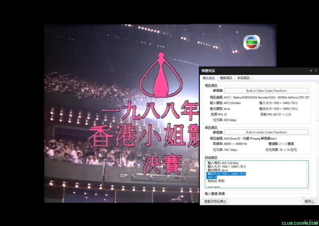
Task: Click the down arrow of the 詳細資訊 list scrollbar
Action: [x=307, y=186]
